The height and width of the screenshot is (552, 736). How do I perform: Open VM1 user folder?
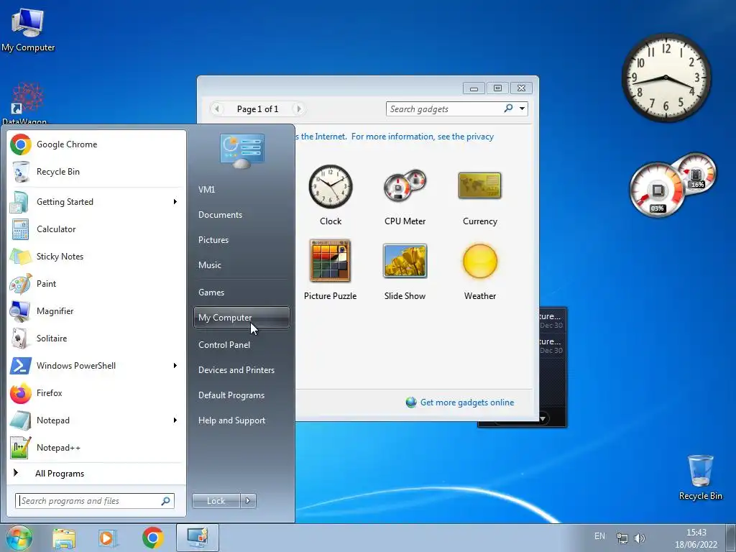tap(241, 190)
